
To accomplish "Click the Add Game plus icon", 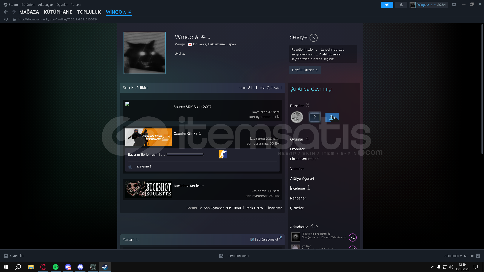I will pyautogui.click(x=6, y=256).
